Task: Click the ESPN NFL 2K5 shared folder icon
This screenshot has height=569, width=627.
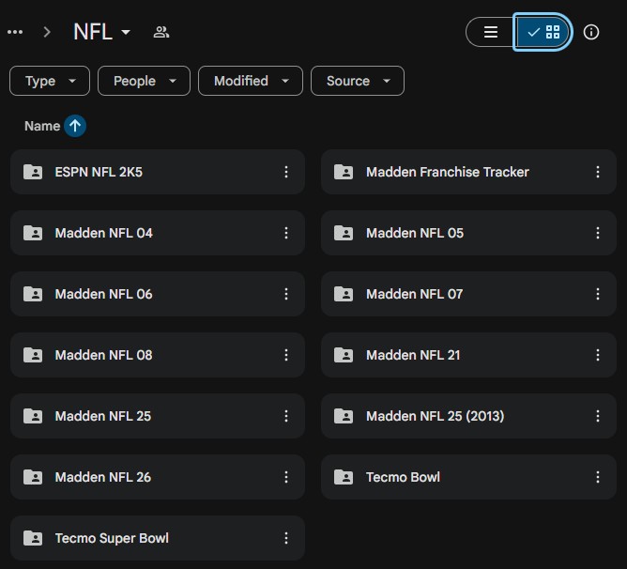Action: 33,172
